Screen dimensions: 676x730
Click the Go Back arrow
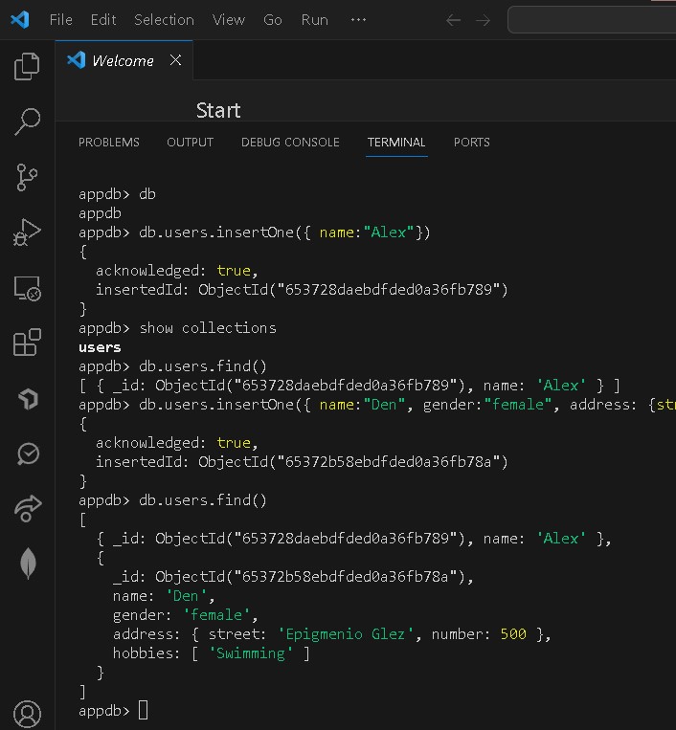(x=454, y=19)
